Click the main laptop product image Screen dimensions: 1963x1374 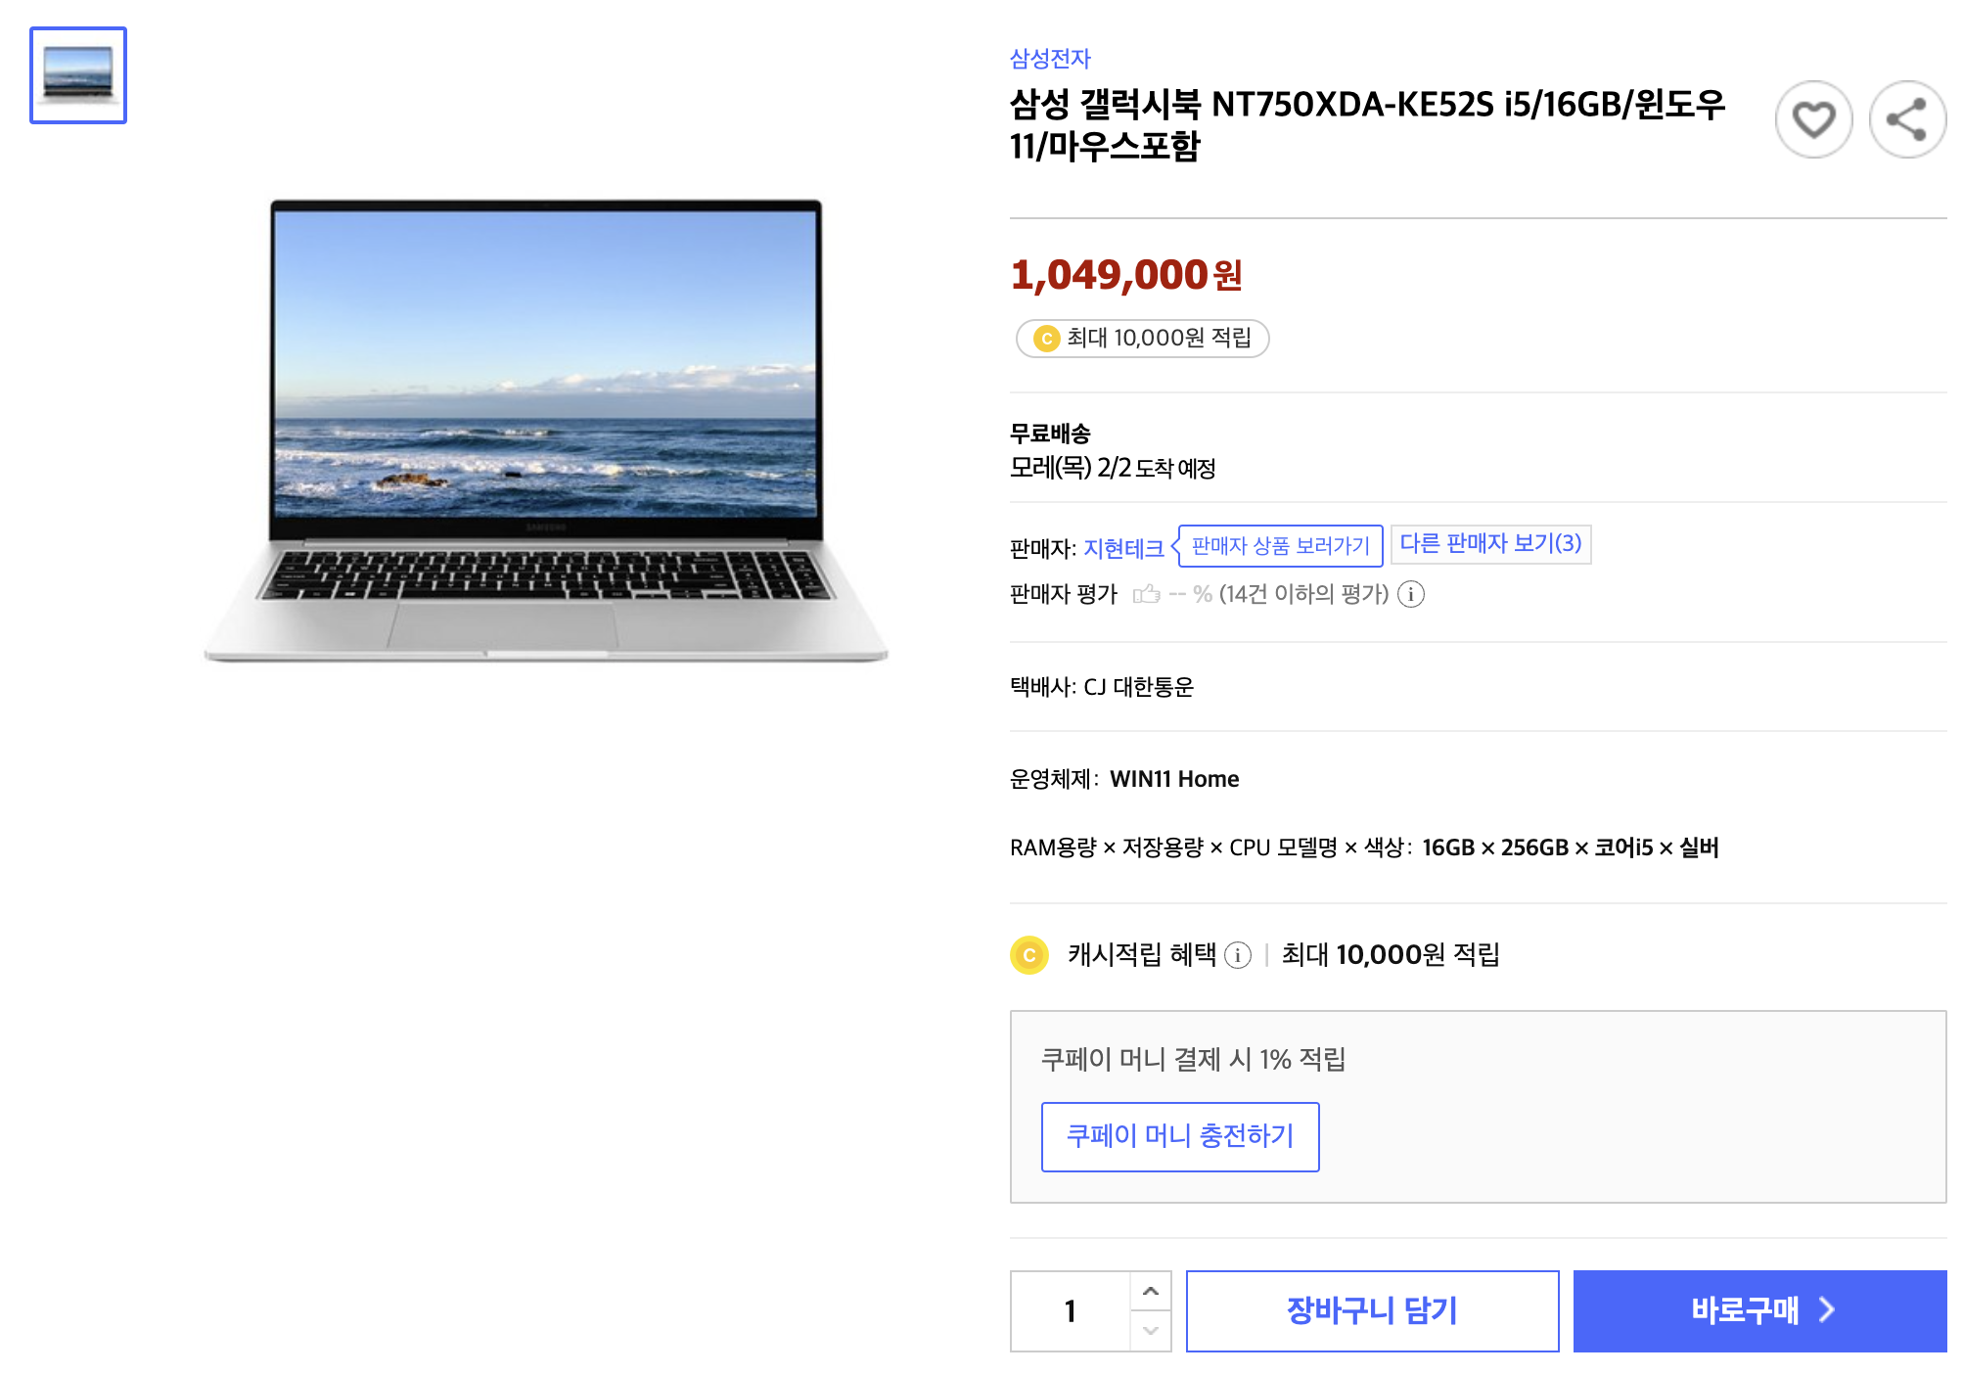(546, 431)
